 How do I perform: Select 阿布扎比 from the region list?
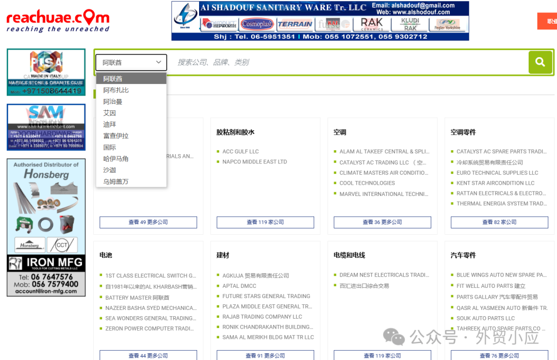(131, 90)
